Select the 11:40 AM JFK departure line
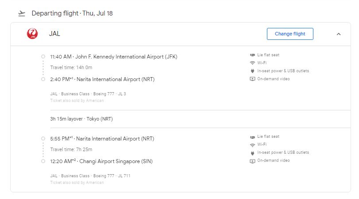This screenshot has height=199, width=359. coord(114,57)
